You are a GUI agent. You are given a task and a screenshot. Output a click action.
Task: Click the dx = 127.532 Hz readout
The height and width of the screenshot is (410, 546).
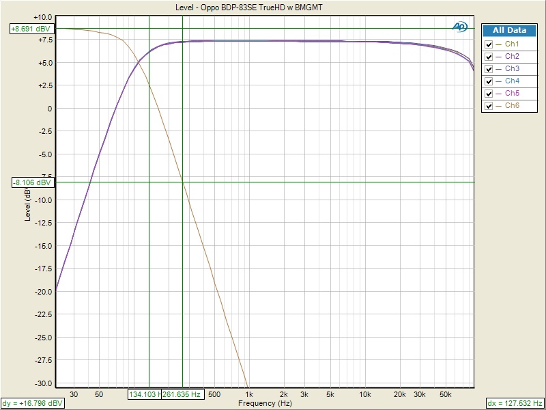click(x=515, y=403)
